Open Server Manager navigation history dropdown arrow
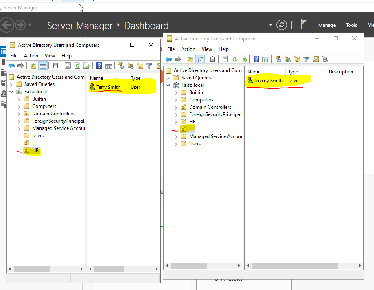Image resolution: width=374 pixels, height=290 pixels. click(x=30, y=24)
